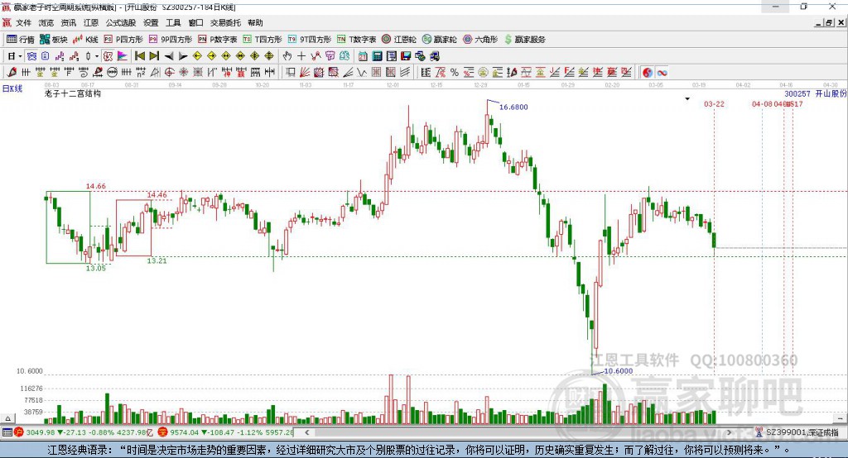Select the 03-22 date cycle marker
This screenshot has width=848, height=458.
(714, 103)
